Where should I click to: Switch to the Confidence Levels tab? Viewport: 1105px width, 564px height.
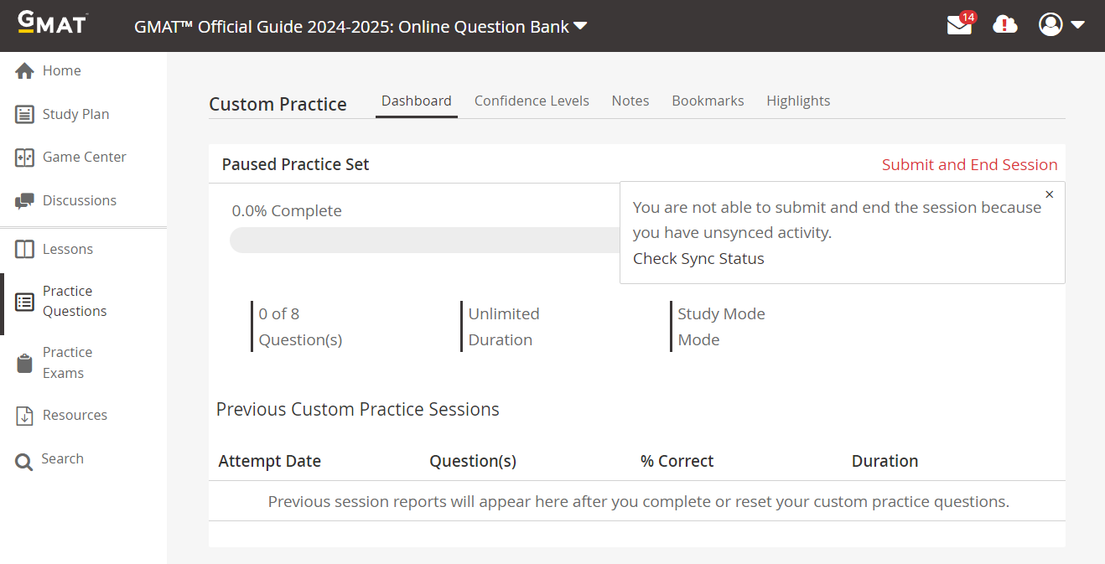[532, 101]
